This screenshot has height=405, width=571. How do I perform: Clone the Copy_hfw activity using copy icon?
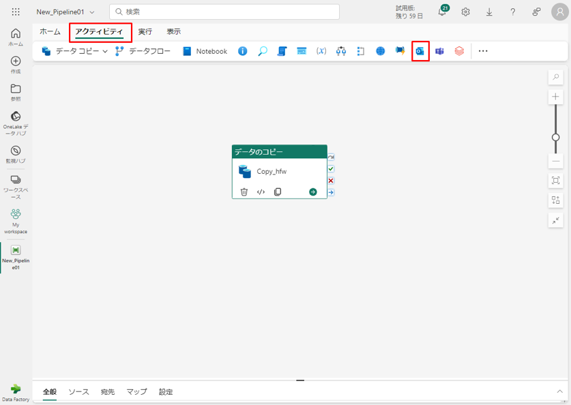click(278, 192)
